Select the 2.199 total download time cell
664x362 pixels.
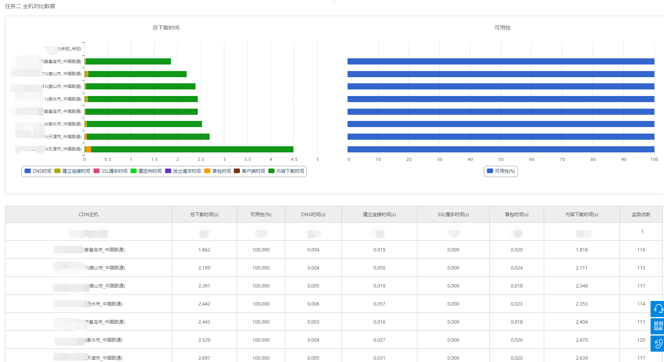pyautogui.click(x=204, y=268)
